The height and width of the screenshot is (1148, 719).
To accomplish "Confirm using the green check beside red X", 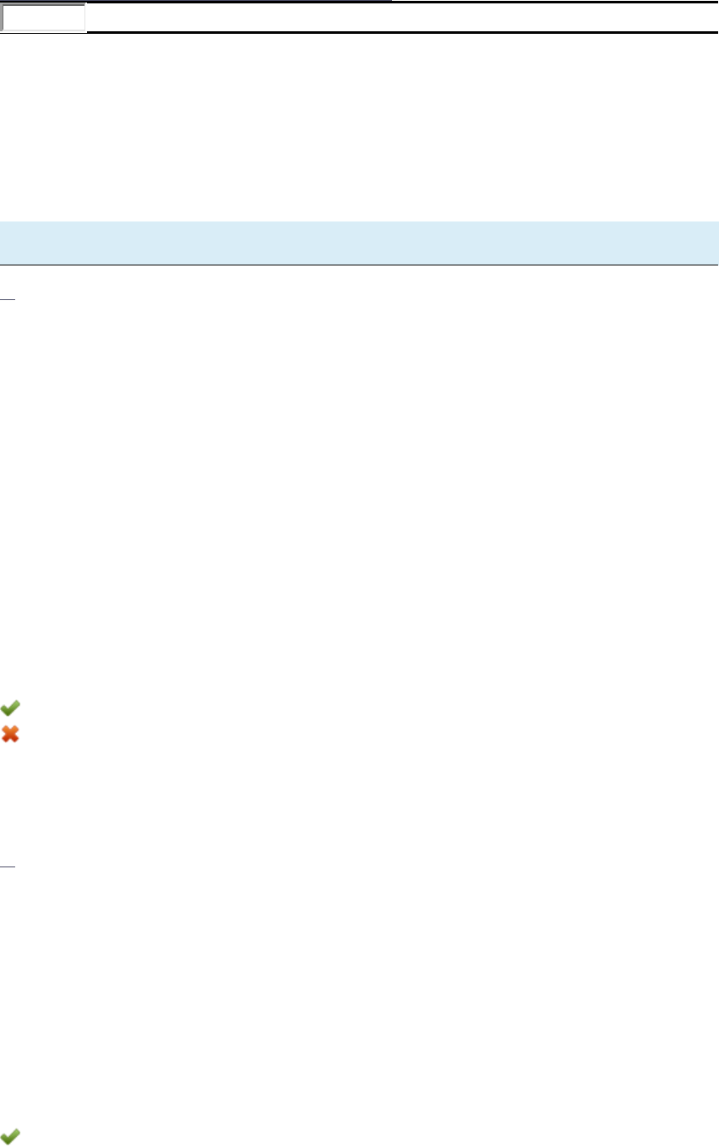I will pos(10,708).
